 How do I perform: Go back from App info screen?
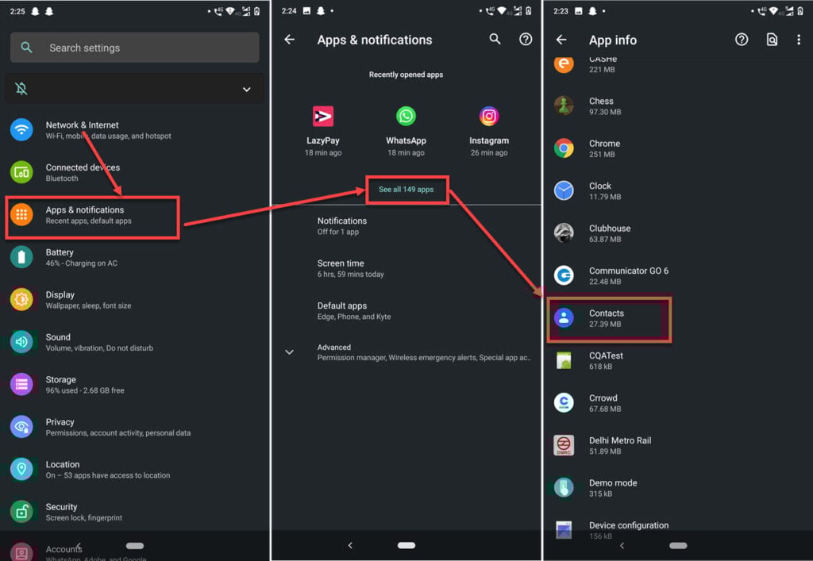point(561,40)
